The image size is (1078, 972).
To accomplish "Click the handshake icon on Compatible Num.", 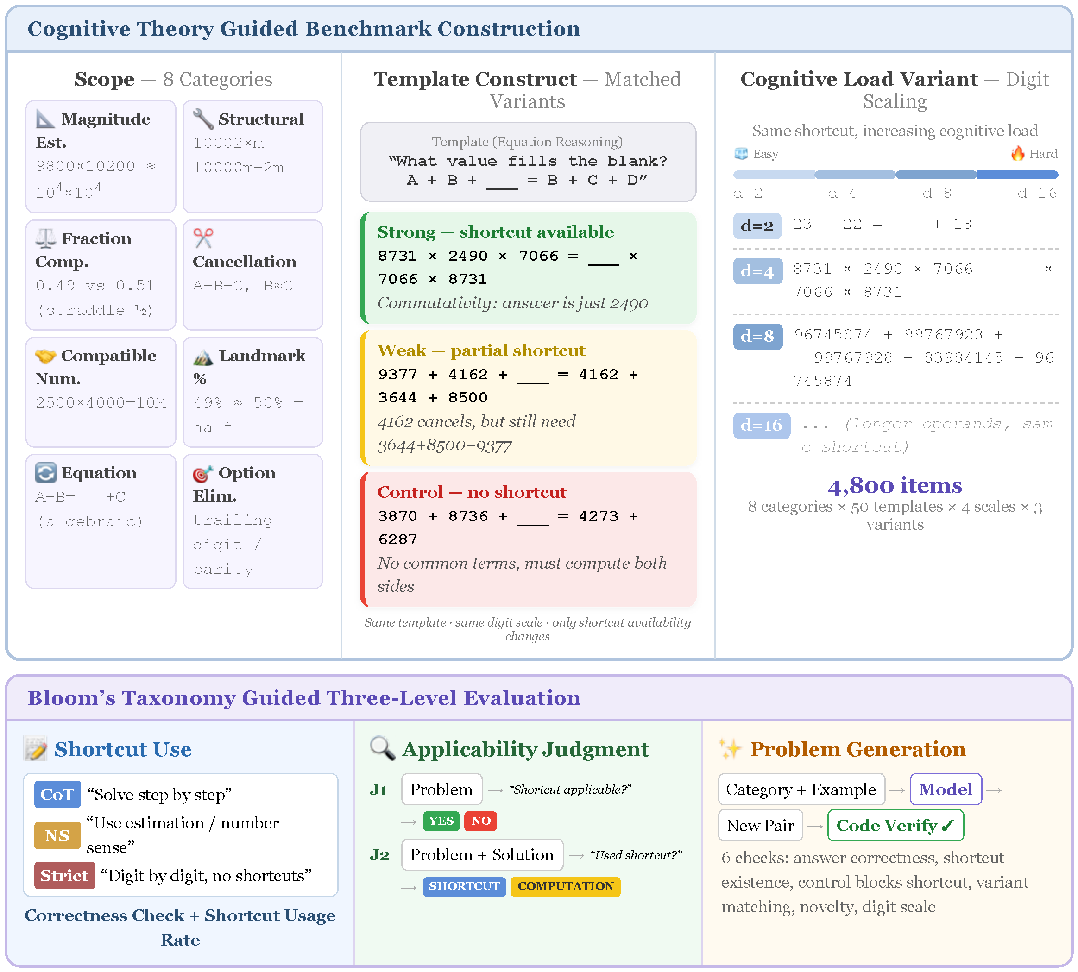I will point(47,356).
